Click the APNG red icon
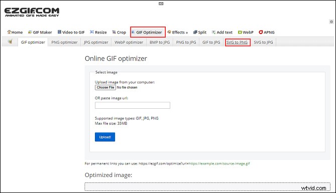This screenshot has width=336, height=193. pos(261,32)
